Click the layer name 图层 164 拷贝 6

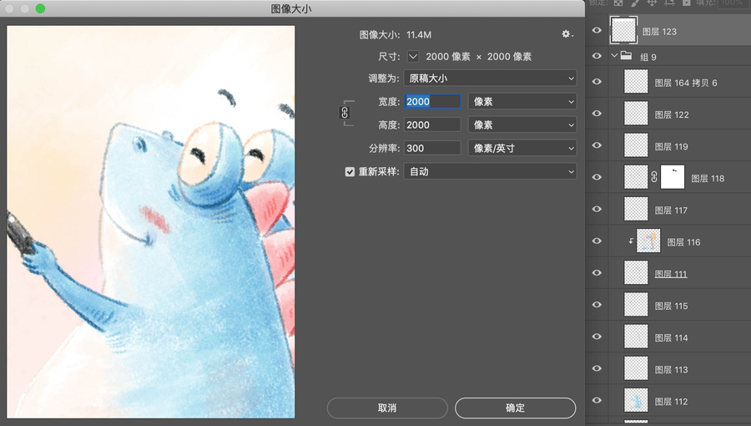click(686, 83)
